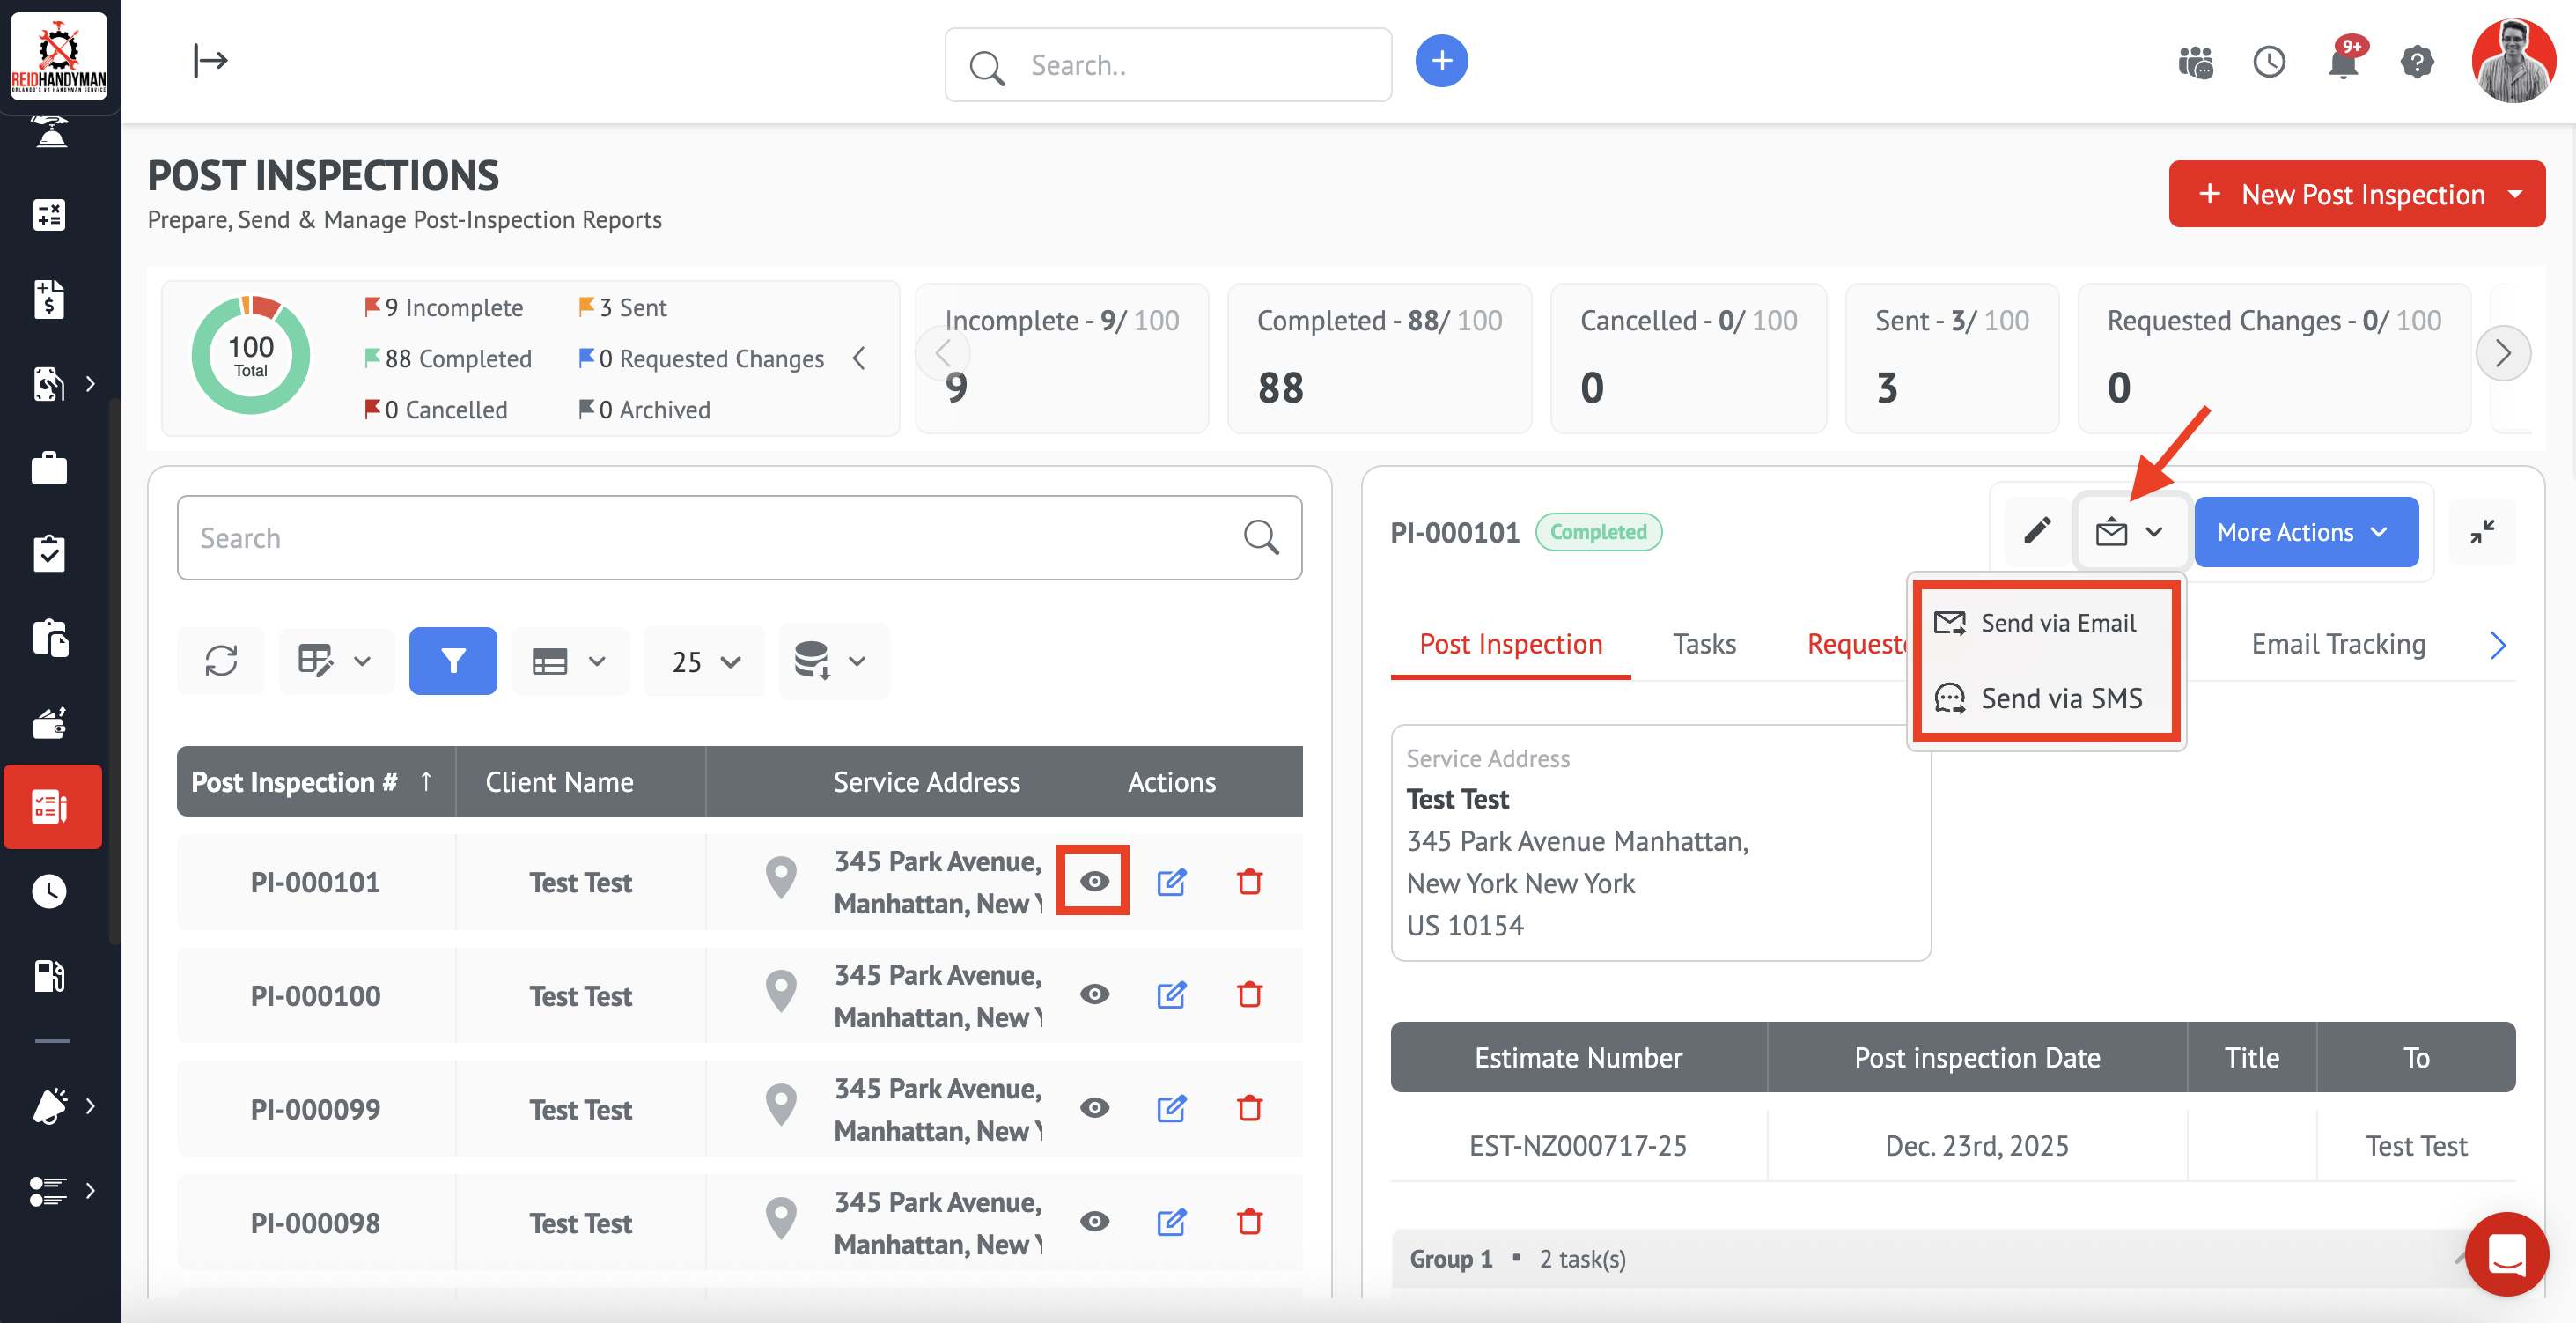Click the notification bell icon
The width and height of the screenshot is (2576, 1323).
coord(2343,63)
